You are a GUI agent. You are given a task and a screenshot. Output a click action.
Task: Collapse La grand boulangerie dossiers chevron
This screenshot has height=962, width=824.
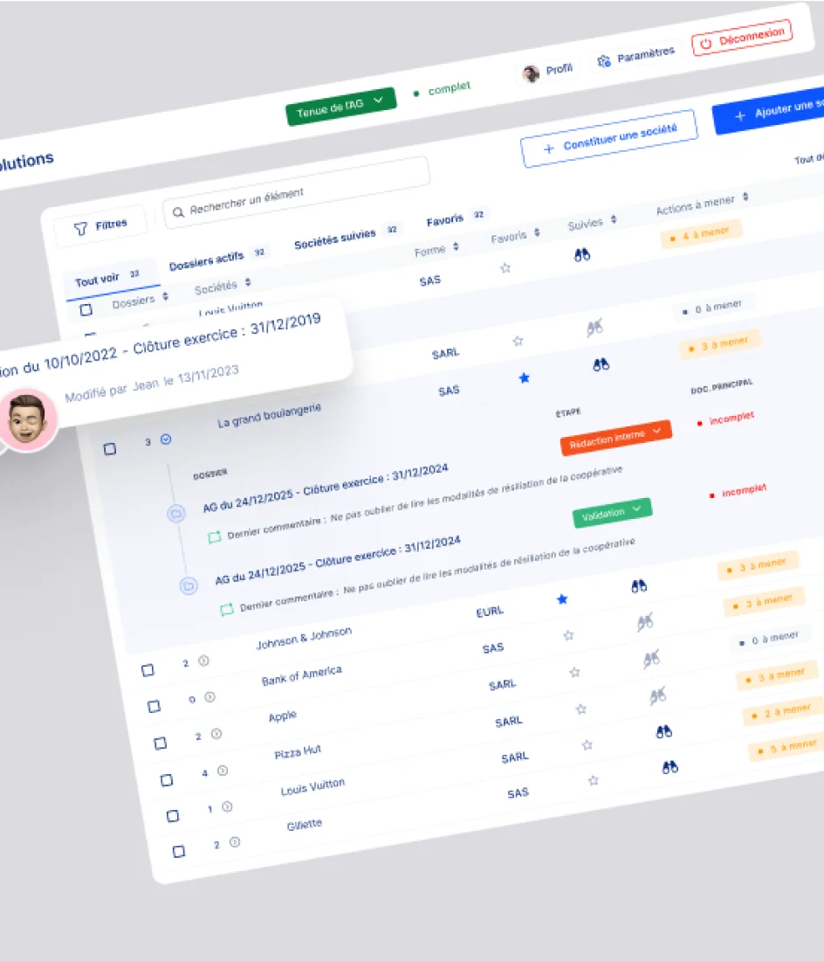[x=166, y=439]
